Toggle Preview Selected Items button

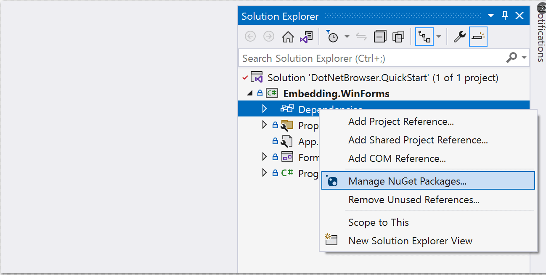(478, 37)
